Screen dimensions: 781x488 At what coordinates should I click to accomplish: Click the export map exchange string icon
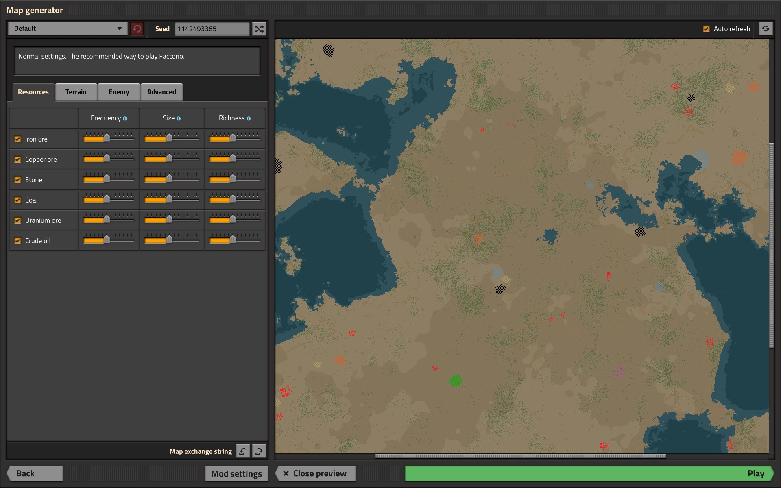tap(259, 451)
